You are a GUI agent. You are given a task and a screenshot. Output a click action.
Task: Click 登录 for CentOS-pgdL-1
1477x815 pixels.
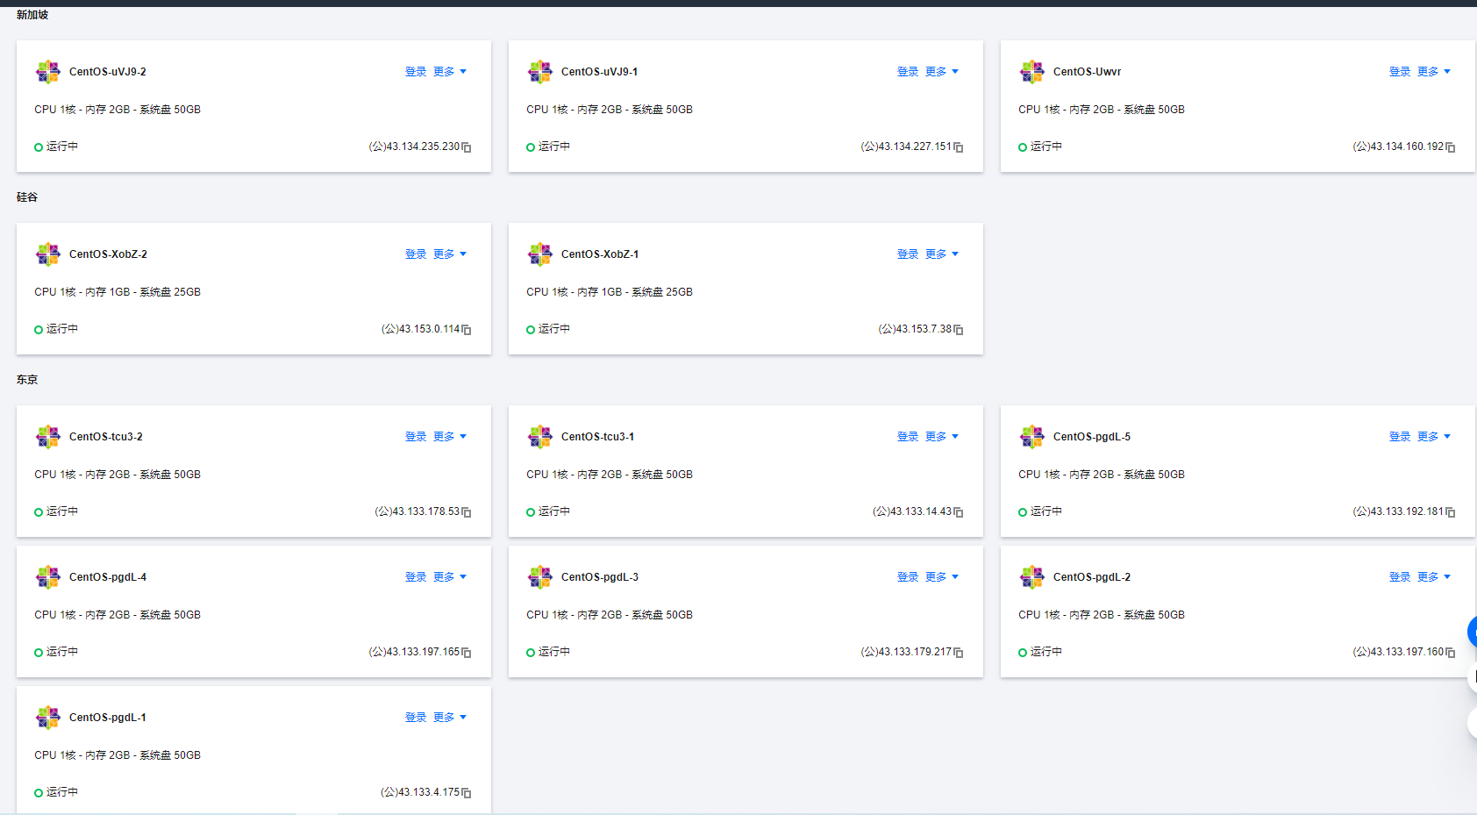click(416, 718)
